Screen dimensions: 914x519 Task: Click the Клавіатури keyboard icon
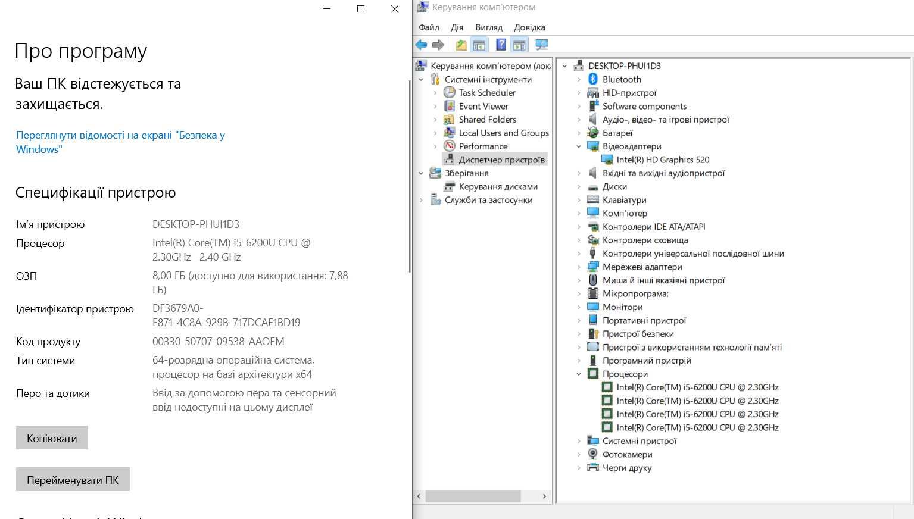tap(593, 200)
